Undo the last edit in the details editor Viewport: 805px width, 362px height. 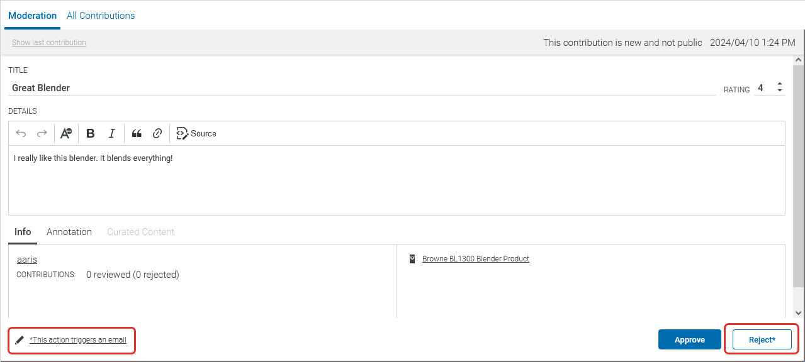pos(21,133)
